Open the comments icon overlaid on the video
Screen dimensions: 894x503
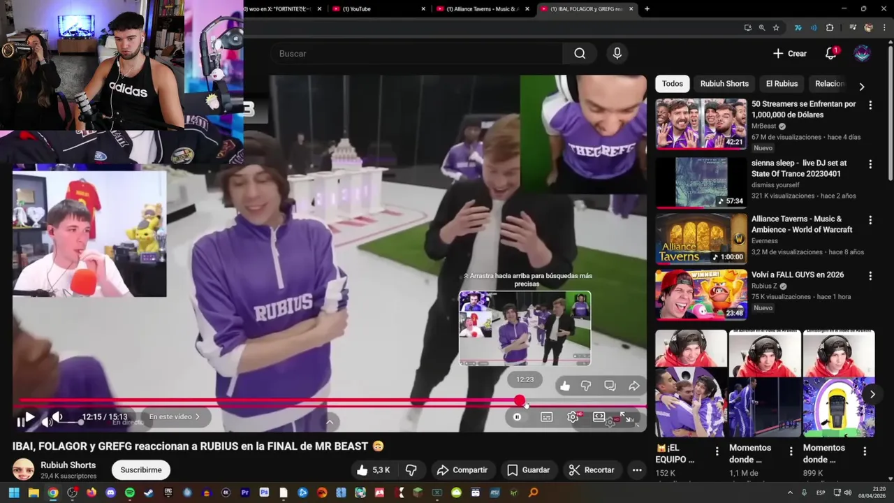point(610,386)
